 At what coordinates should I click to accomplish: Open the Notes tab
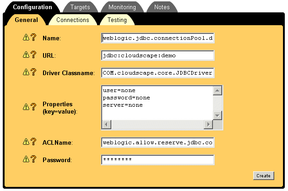(162, 7)
